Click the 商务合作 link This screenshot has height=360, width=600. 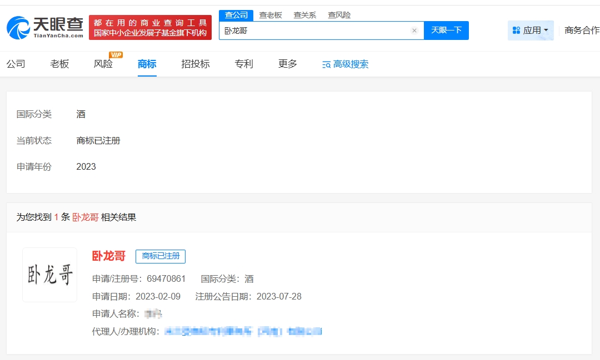point(582,31)
